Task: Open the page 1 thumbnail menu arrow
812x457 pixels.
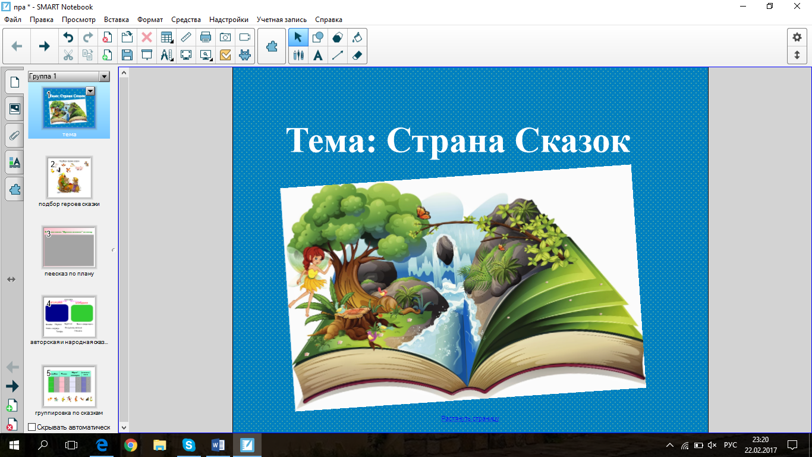Action: click(90, 91)
